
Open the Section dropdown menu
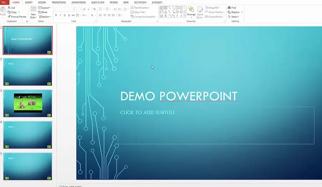pyautogui.click(x=44, y=17)
